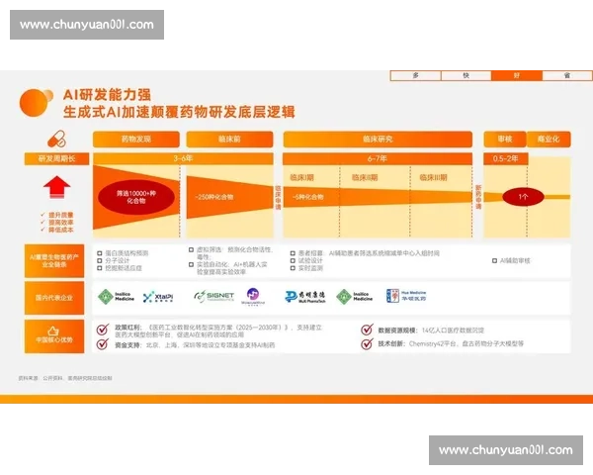The height and width of the screenshot is (475, 593).
Task: Click the XtalPi company logo
Action: tap(158, 297)
